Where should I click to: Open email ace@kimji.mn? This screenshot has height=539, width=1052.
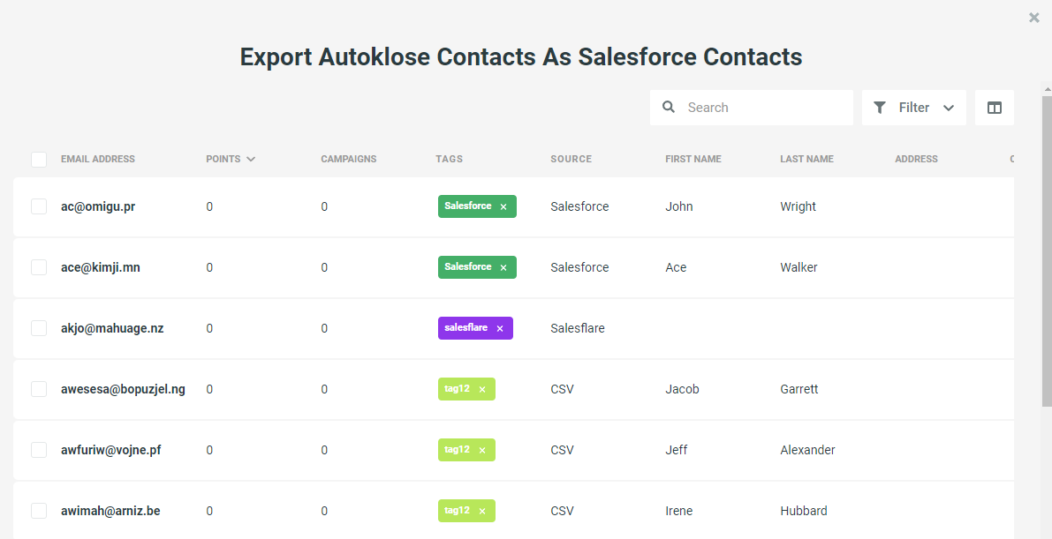[x=101, y=267]
